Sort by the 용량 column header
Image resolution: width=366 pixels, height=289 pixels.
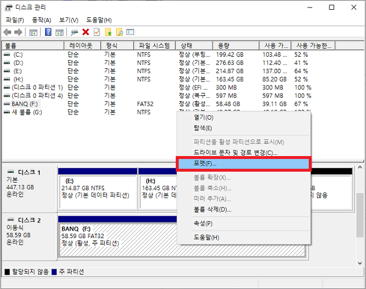point(236,46)
